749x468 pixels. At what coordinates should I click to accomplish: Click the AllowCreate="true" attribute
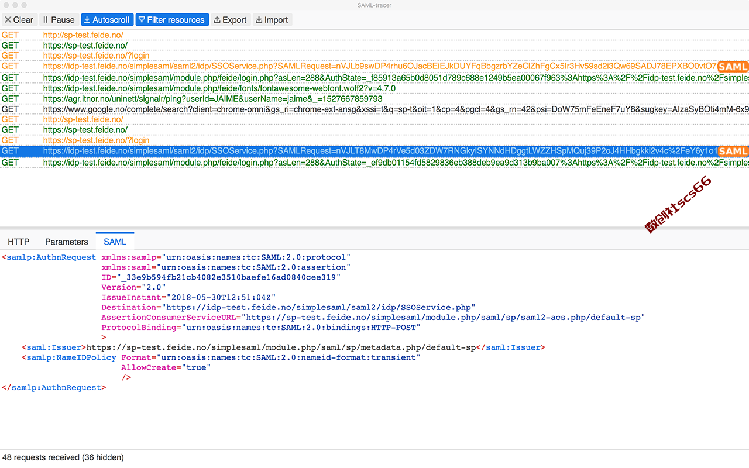tap(166, 367)
